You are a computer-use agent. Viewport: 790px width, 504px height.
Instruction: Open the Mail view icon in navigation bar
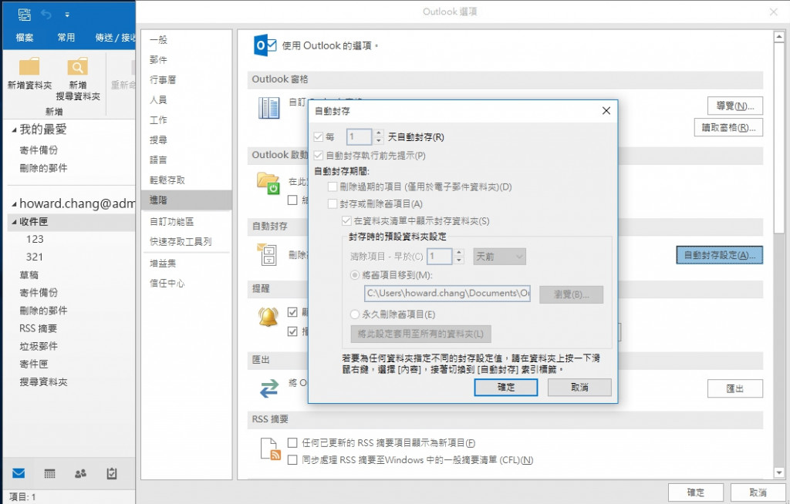[19, 473]
